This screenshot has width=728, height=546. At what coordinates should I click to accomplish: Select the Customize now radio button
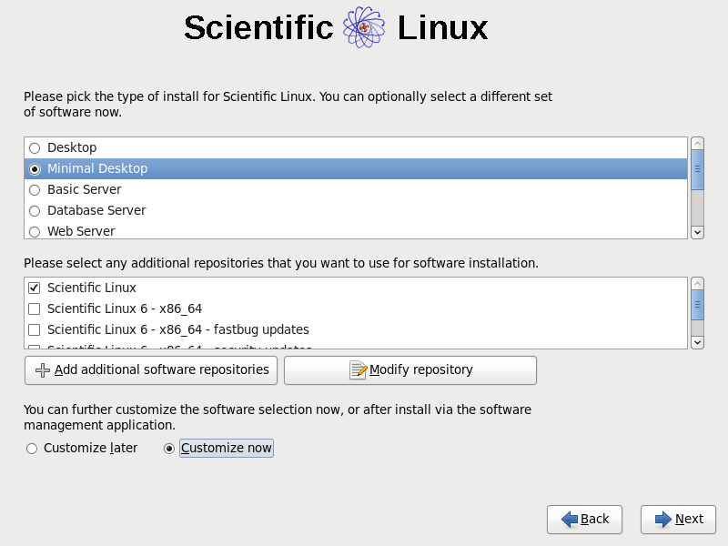click(169, 449)
